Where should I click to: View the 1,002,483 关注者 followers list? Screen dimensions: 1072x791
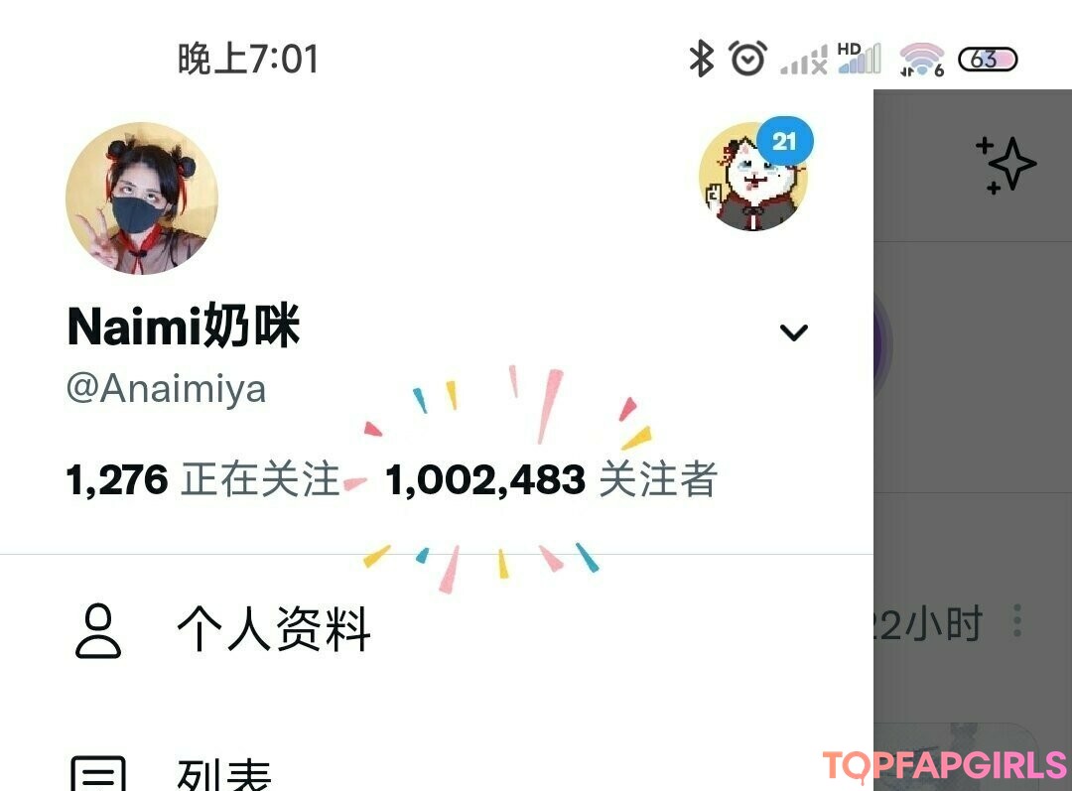pos(551,479)
